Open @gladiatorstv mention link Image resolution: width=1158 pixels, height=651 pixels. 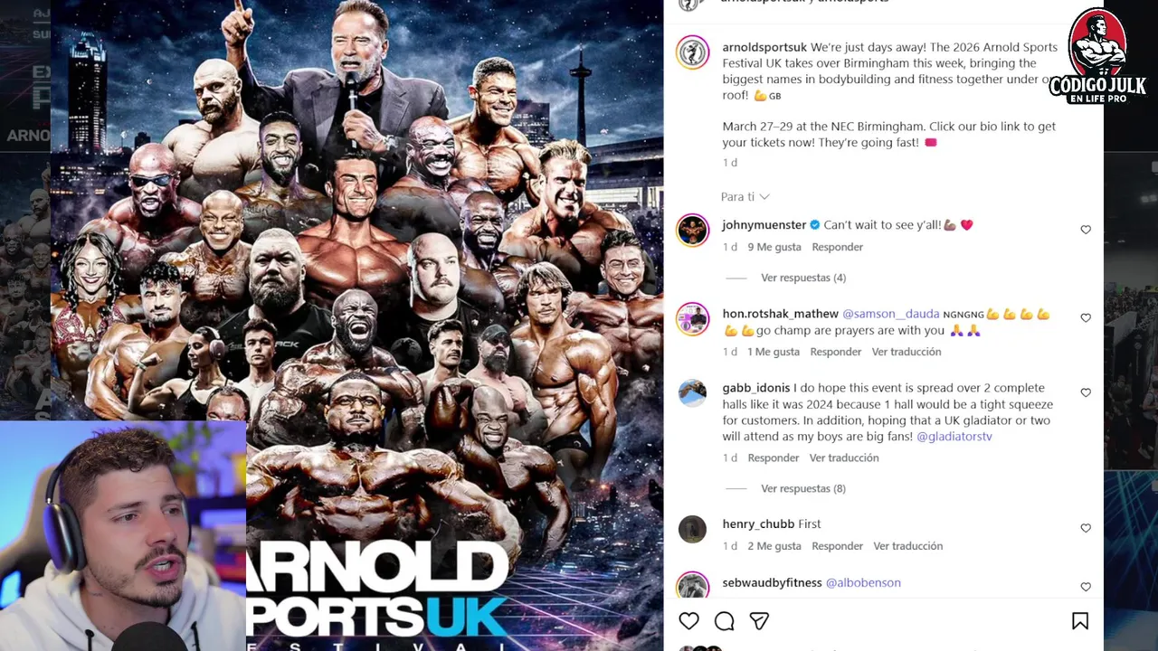coord(954,437)
